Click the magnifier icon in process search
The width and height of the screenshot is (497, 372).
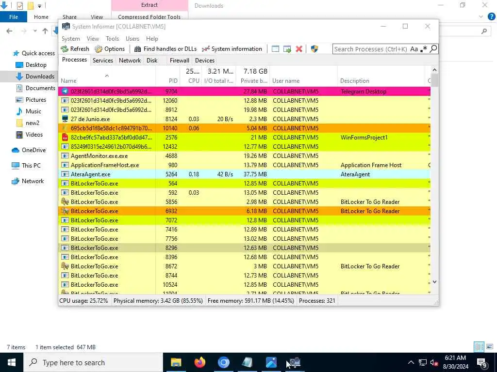click(433, 49)
